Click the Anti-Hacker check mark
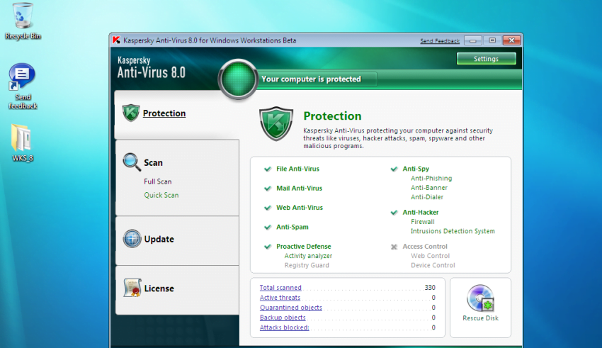602x348 pixels. (x=394, y=213)
